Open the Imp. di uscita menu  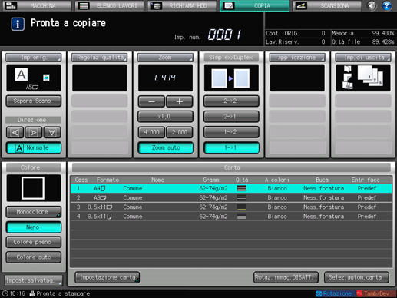tap(363, 58)
